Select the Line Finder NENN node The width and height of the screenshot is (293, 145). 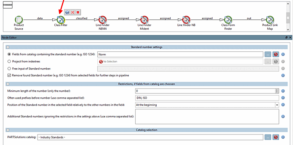[x=102, y=19]
